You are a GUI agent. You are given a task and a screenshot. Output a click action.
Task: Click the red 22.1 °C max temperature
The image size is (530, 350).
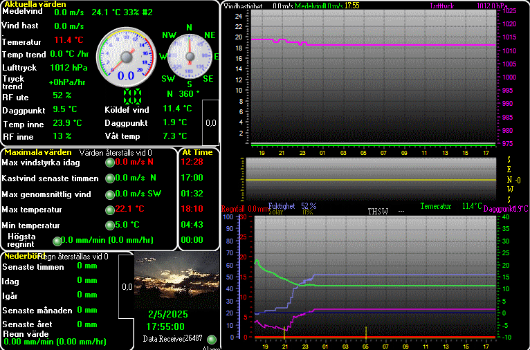pos(130,208)
